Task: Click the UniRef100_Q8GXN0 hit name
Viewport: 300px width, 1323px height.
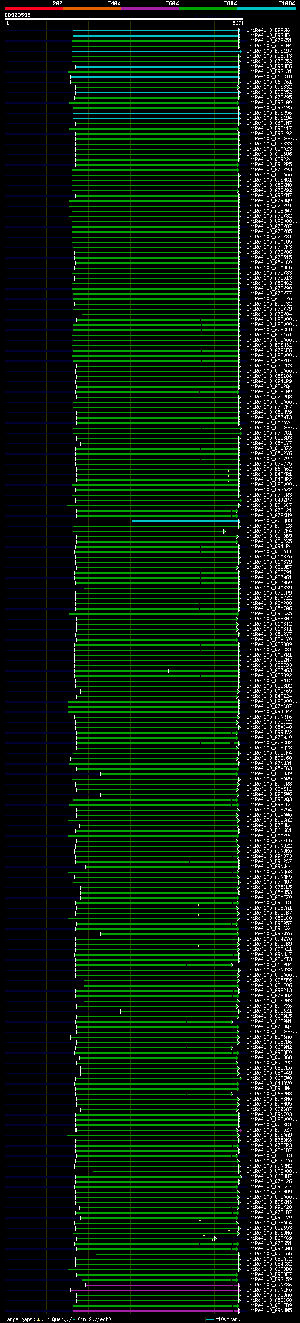Action: tap(269, 185)
